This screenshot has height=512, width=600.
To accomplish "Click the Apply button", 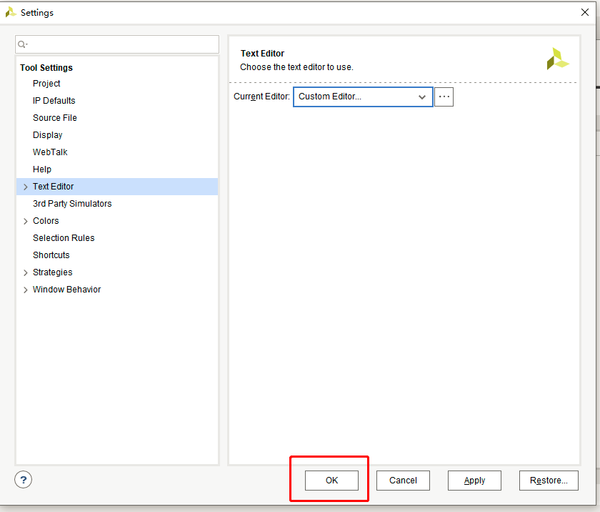I will pyautogui.click(x=474, y=481).
